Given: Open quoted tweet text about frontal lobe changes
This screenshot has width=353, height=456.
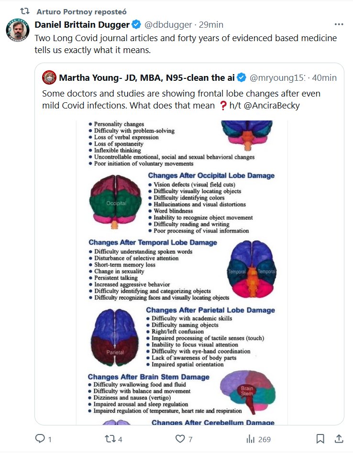Looking at the screenshot, I should (x=181, y=99).
